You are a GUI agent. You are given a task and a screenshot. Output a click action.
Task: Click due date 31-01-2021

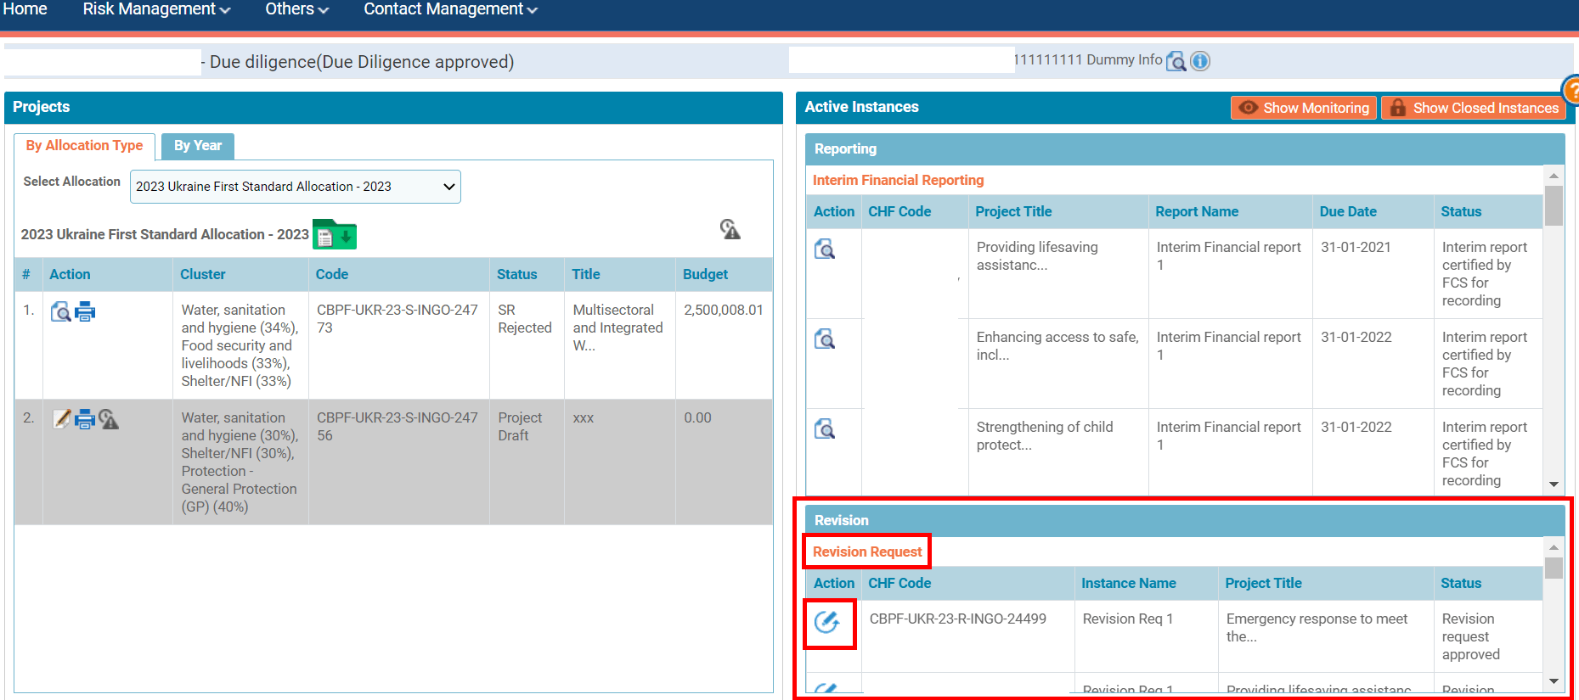click(x=1356, y=247)
